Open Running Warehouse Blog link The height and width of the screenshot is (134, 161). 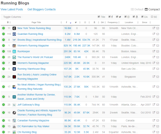point(31,69)
